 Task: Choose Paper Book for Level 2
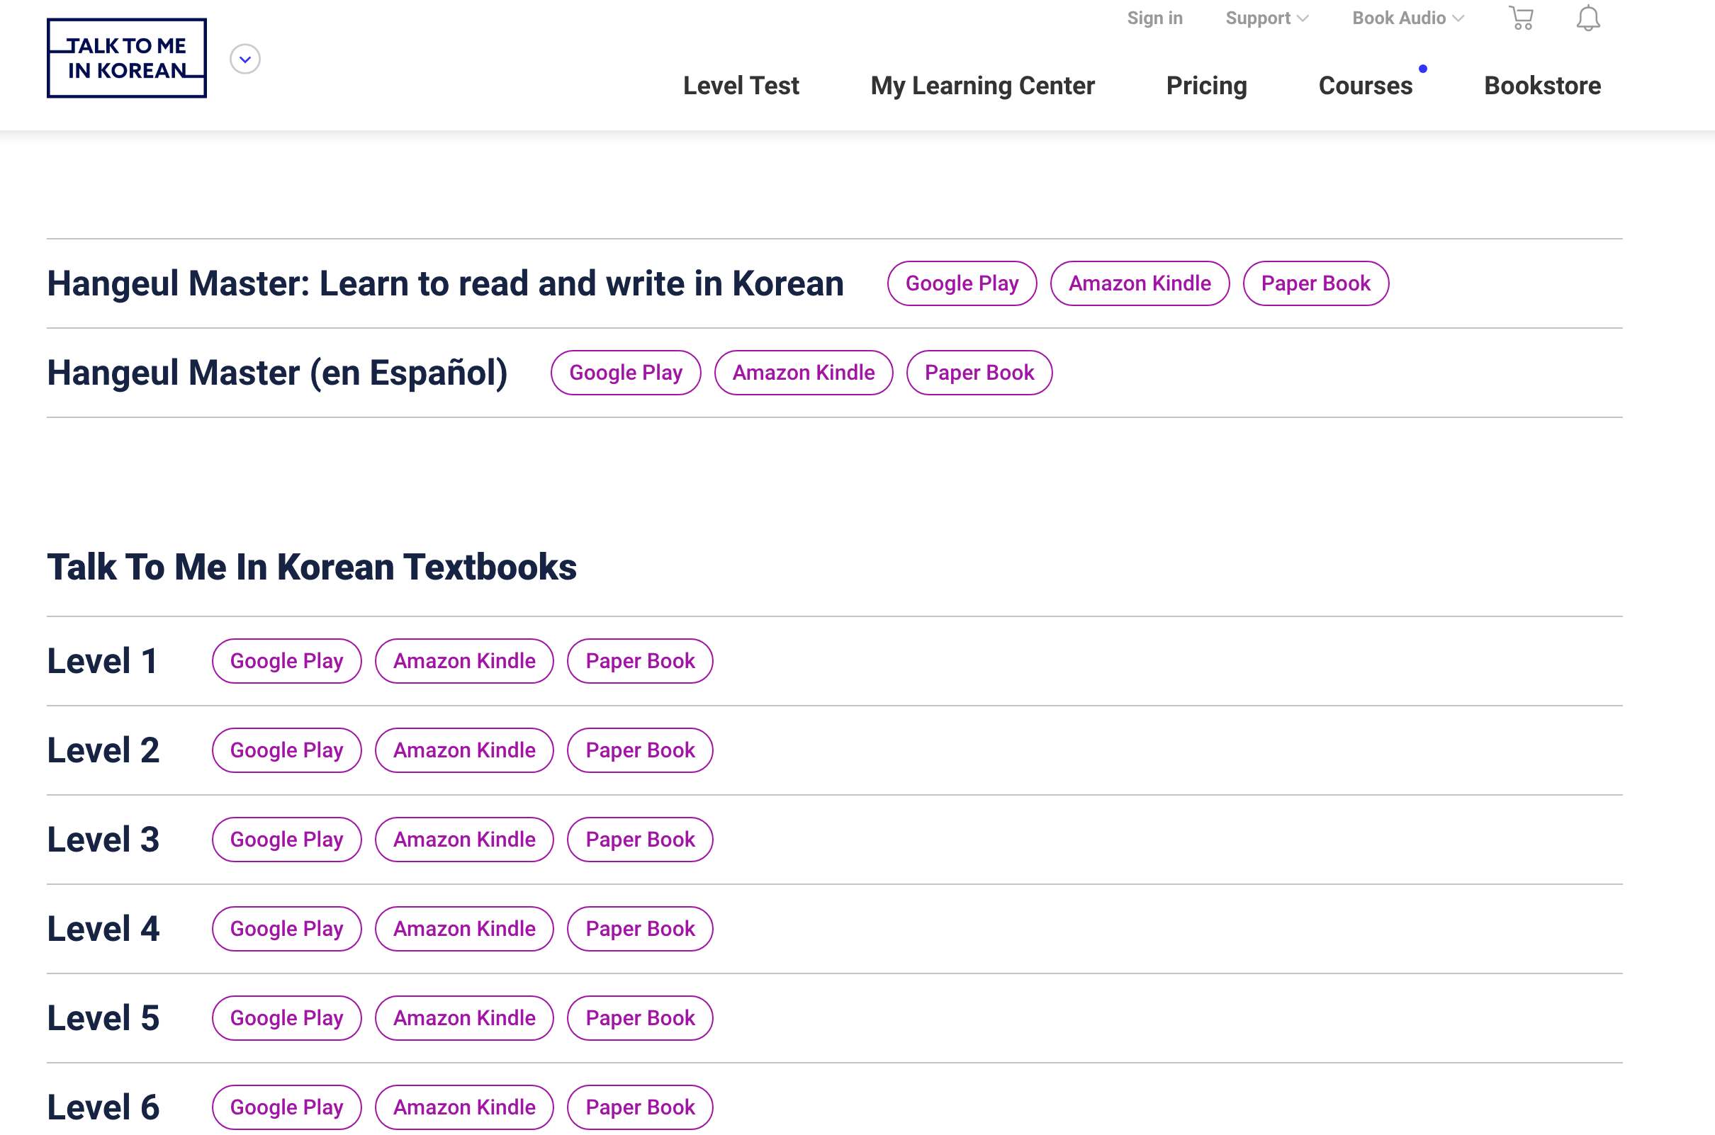pyautogui.click(x=640, y=750)
